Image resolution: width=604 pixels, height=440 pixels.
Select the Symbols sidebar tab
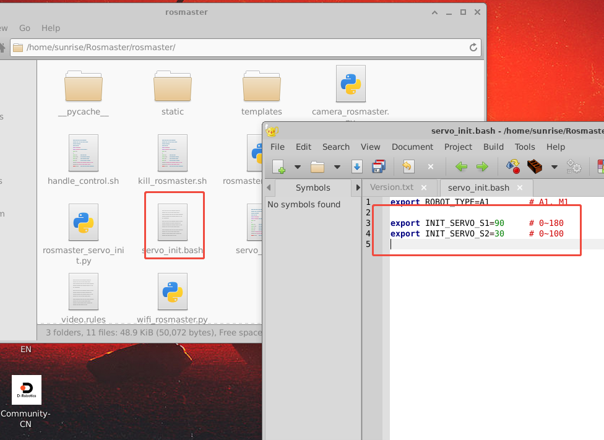coord(313,188)
